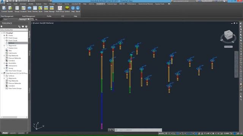Click the Points tree icon
Image resolution: width=243 pixels, height=136 pixels.
[x=7, y=36]
